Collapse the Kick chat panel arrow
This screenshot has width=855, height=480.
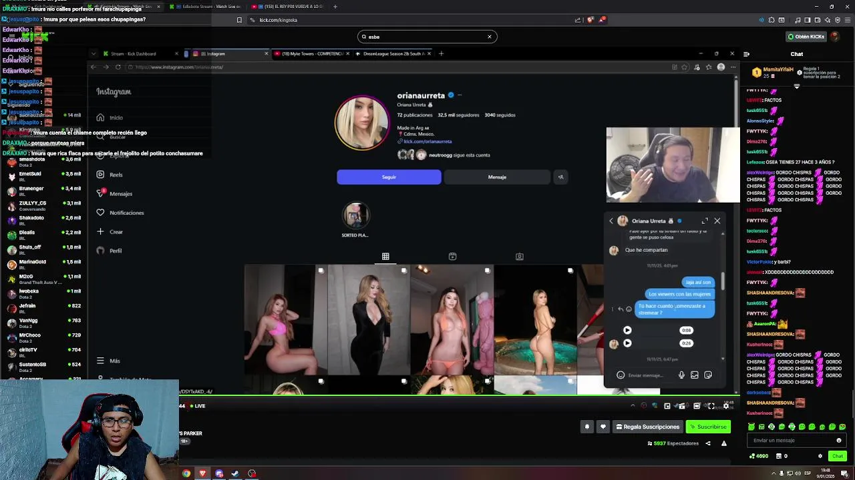click(746, 54)
